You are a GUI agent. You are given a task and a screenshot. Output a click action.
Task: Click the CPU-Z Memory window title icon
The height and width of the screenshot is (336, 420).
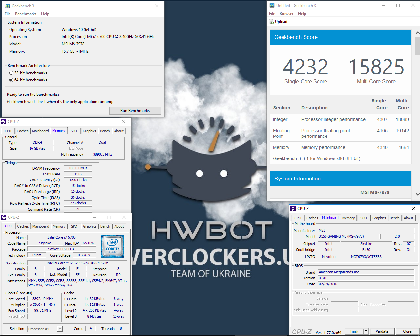click(3, 122)
